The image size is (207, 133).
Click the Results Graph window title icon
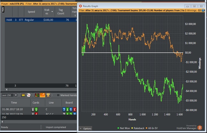click(x=80, y=6)
